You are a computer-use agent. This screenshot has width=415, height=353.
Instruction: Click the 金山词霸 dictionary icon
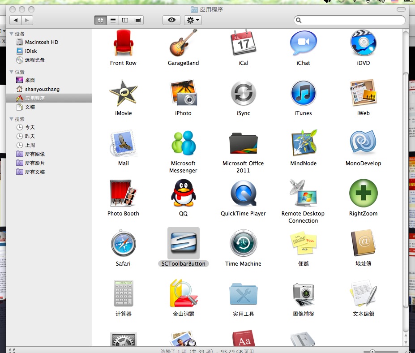pos(184,293)
